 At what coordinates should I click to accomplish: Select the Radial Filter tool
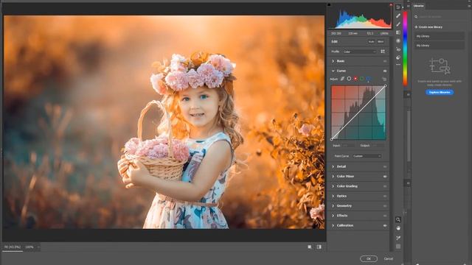(398, 40)
